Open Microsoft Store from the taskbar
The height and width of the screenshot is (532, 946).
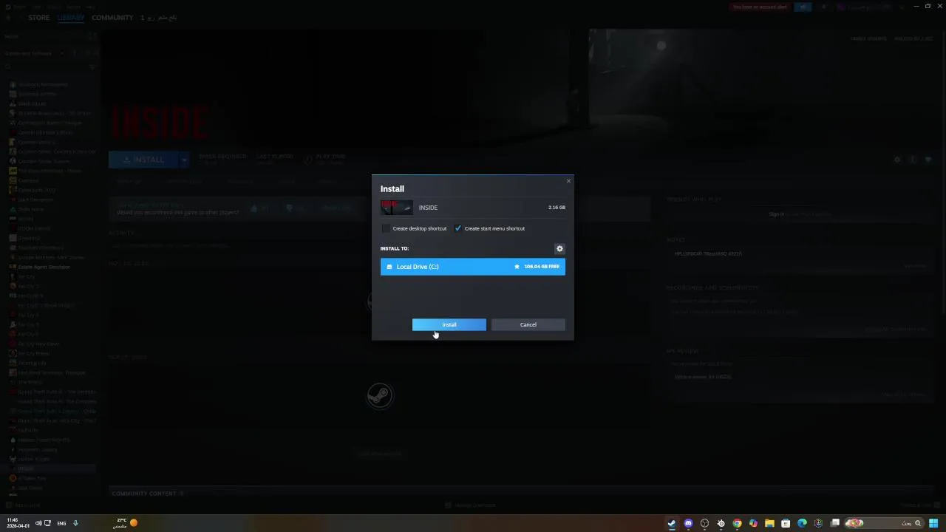pyautogui.click(x=786, y=523)
